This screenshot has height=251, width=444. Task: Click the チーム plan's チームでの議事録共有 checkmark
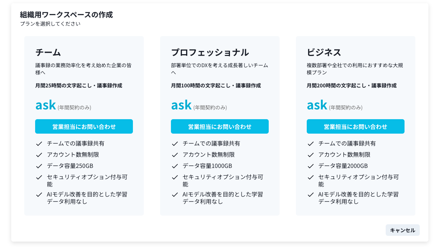[x=39, y=144]
